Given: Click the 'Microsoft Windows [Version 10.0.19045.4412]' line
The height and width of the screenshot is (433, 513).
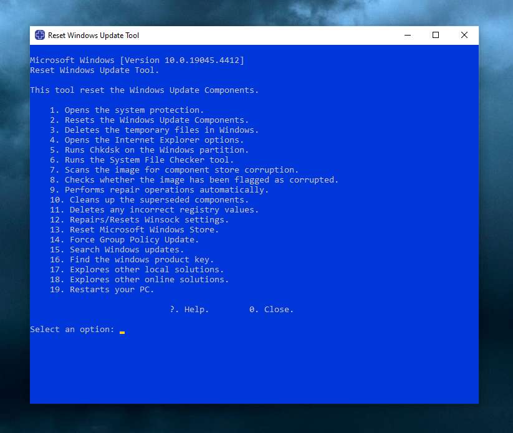Looking at the screenshot, I should click(x=137, y=60).
